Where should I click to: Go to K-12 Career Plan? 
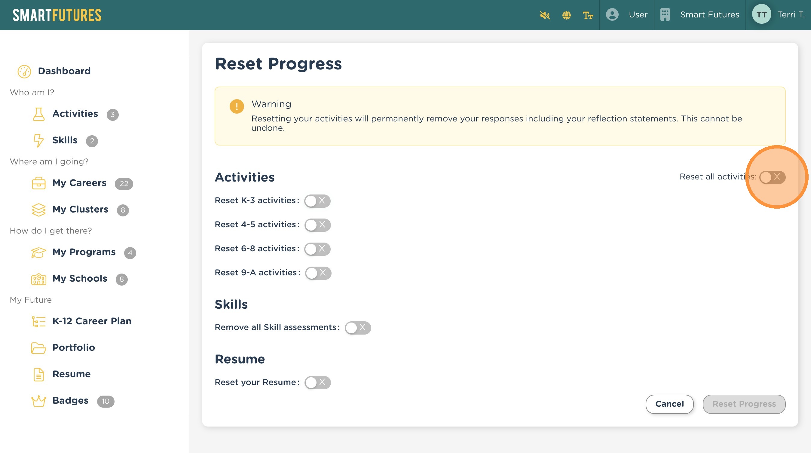pos(92,321)
